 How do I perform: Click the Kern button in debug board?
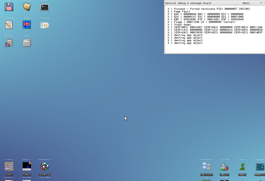pyautogui.click(x=246, y=3)
